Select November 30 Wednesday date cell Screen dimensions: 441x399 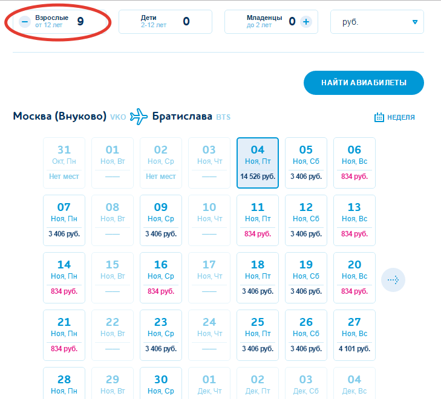click(x=161, y=383)
